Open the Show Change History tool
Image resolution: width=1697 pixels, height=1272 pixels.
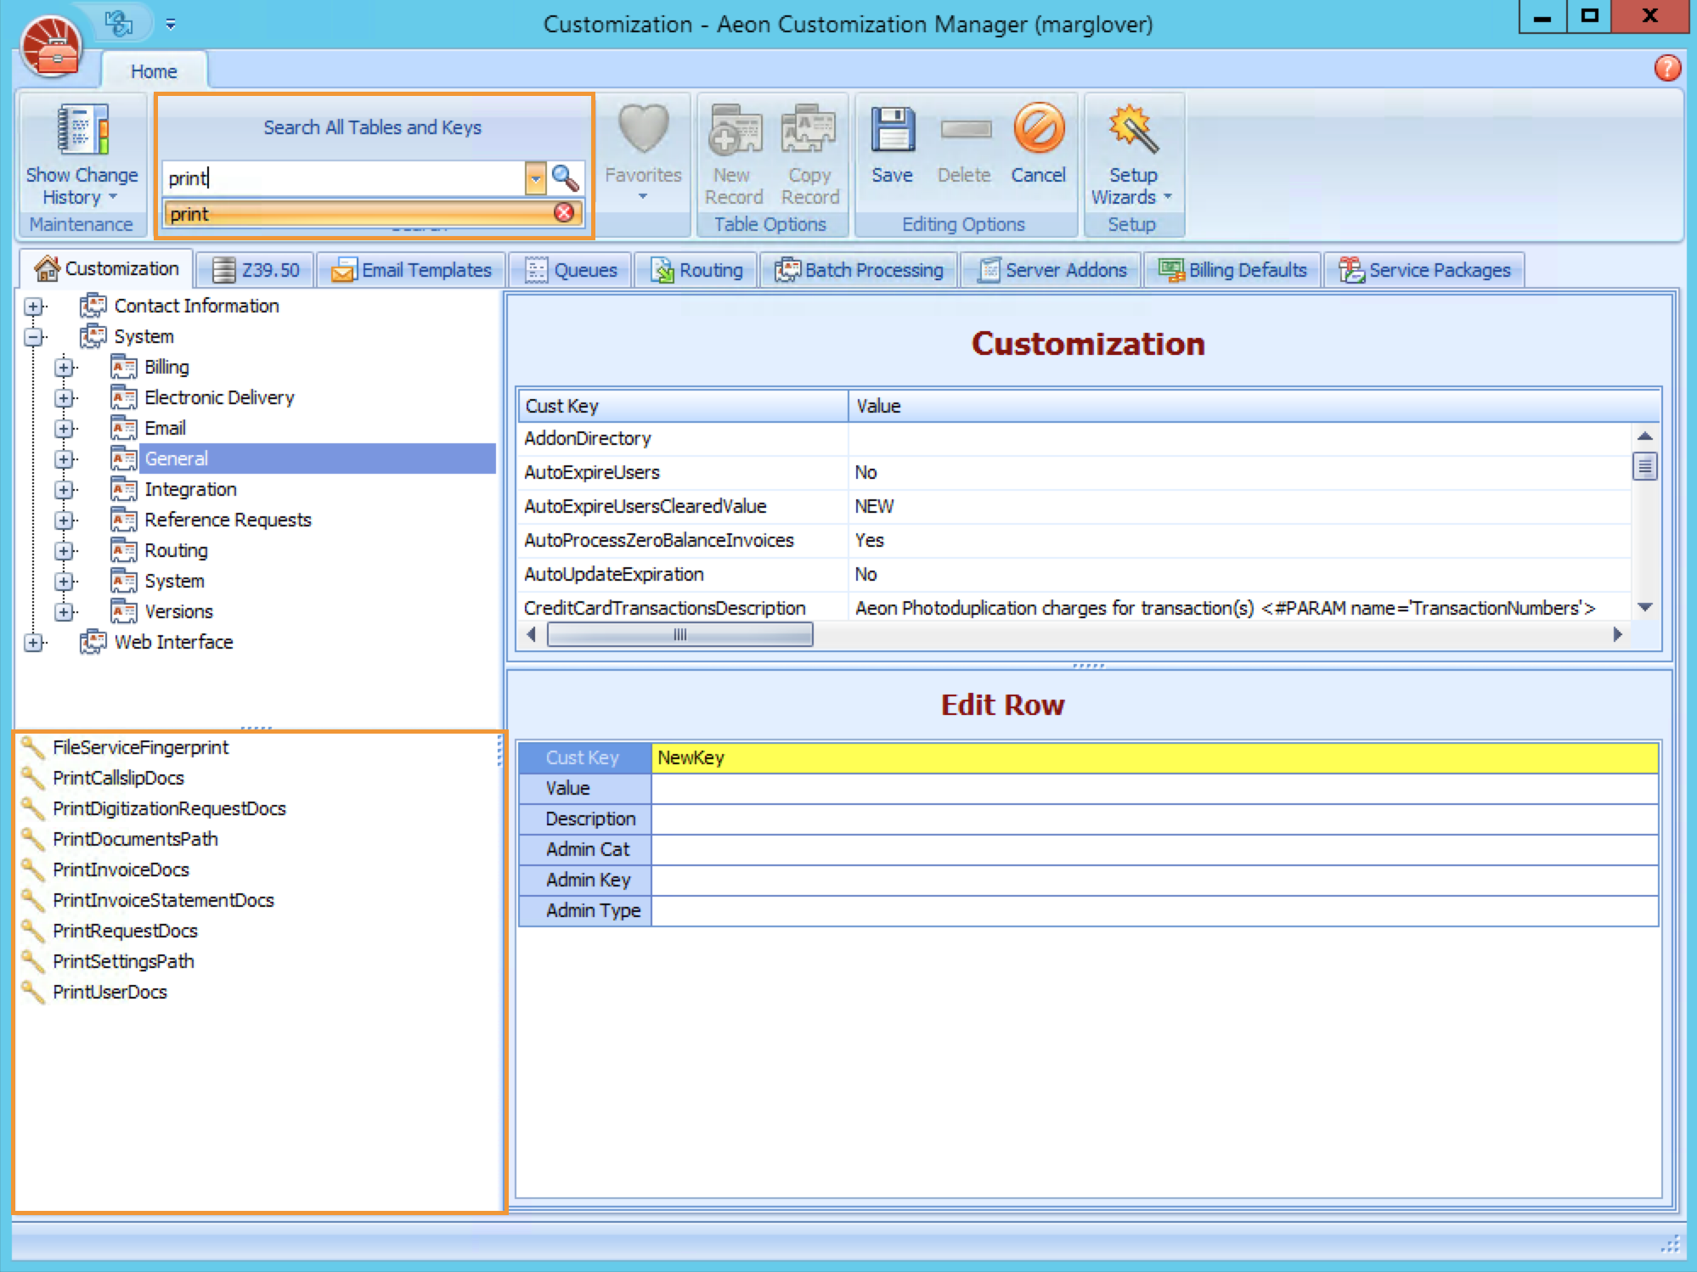pos(82,153)
